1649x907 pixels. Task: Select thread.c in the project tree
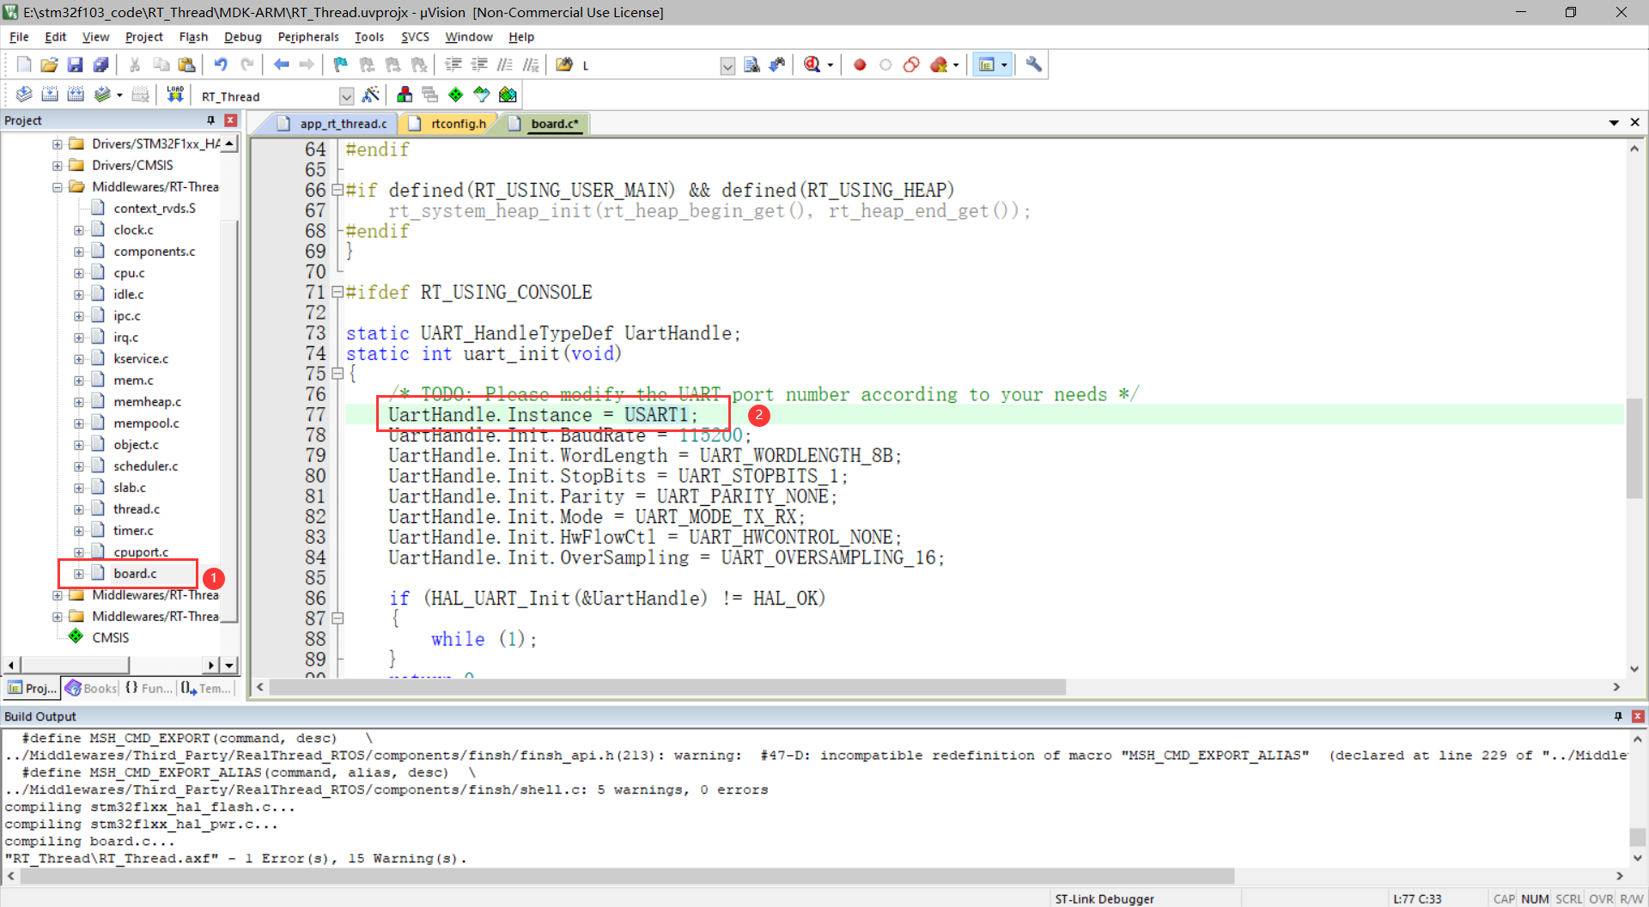[136, 509]
